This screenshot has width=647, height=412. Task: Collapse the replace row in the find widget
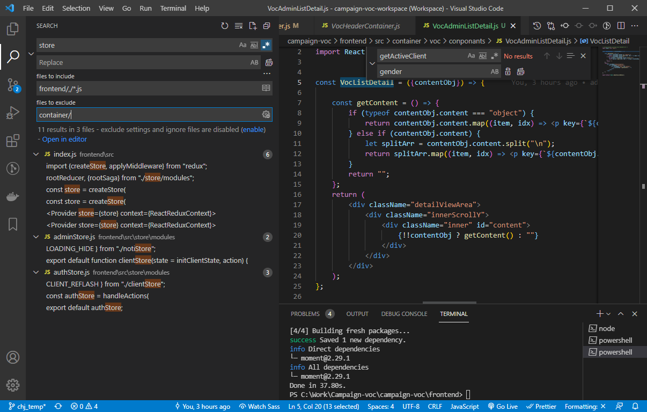pos(372,63)
